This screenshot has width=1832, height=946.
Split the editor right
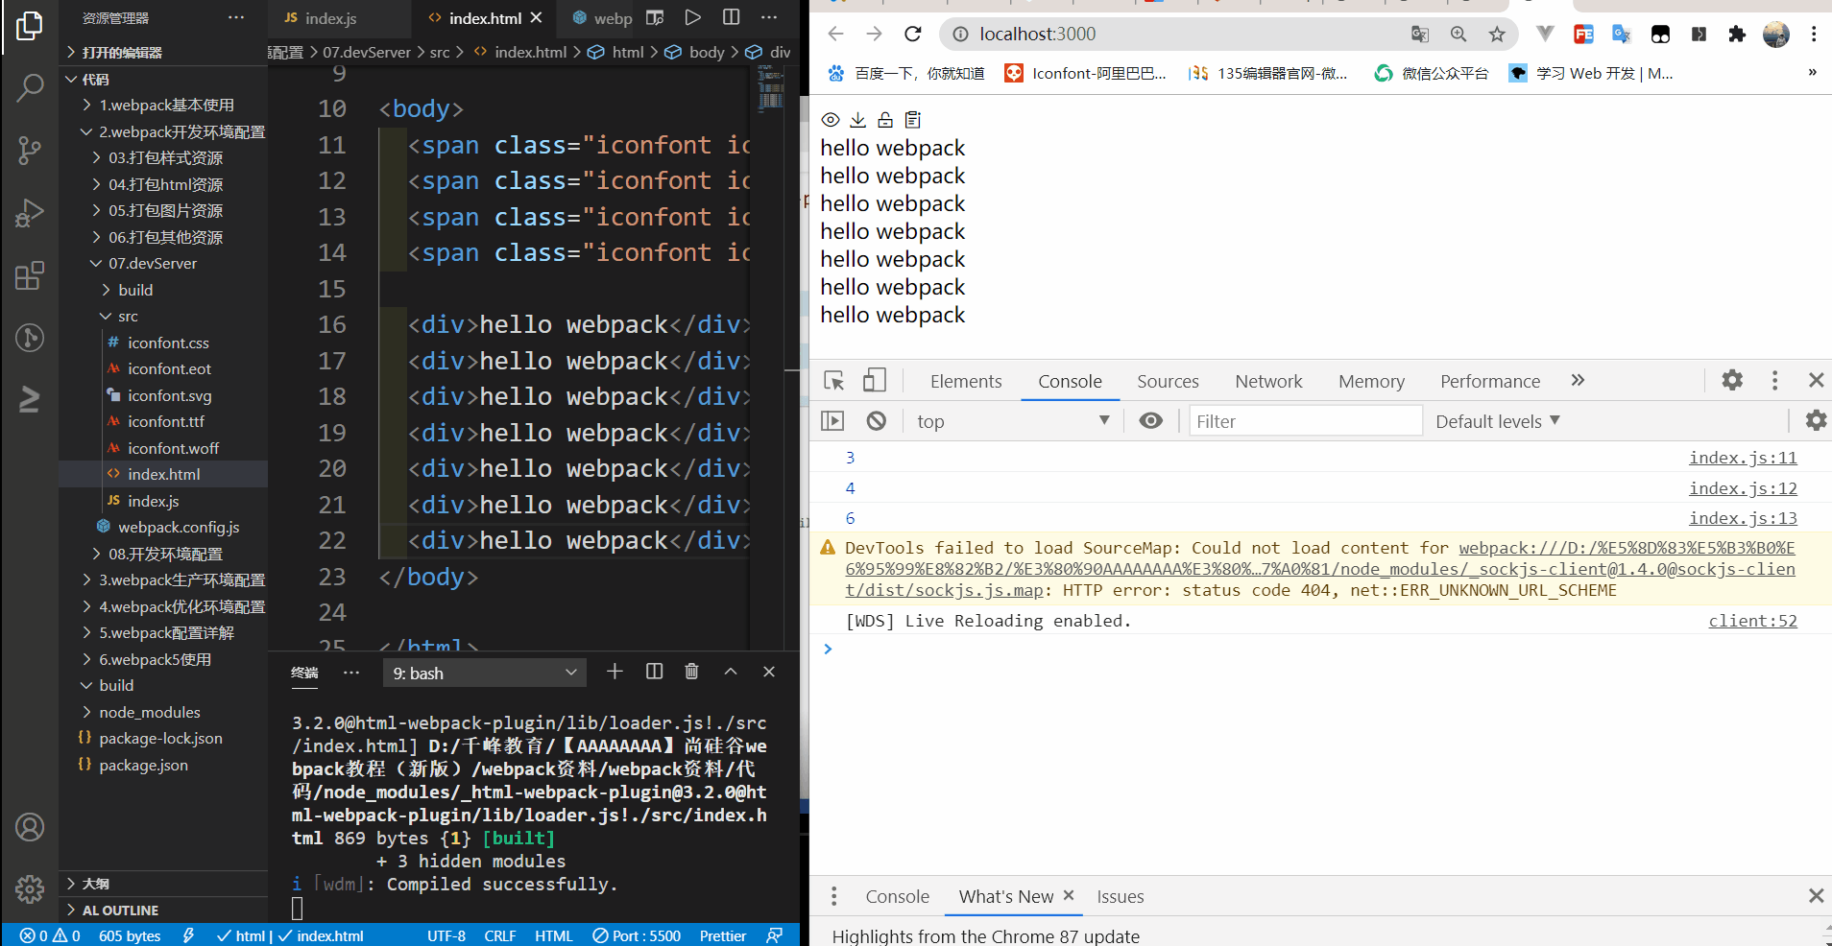click(x=732, y=17)
